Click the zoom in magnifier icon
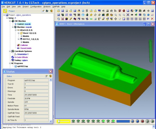This screenshot has height=129, width=156. [120, 15]
